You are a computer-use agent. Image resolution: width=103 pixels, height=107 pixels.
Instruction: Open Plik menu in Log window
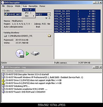tap(4, 71)
